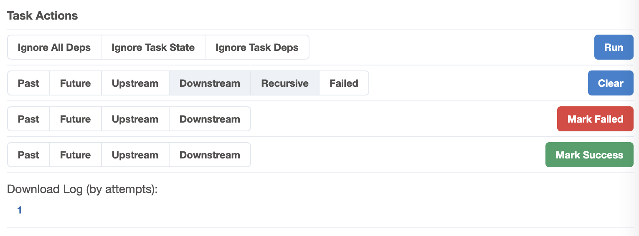Download log for attempt 1
Viewport: 639px width, 236px height.
(x=19, y=210)
